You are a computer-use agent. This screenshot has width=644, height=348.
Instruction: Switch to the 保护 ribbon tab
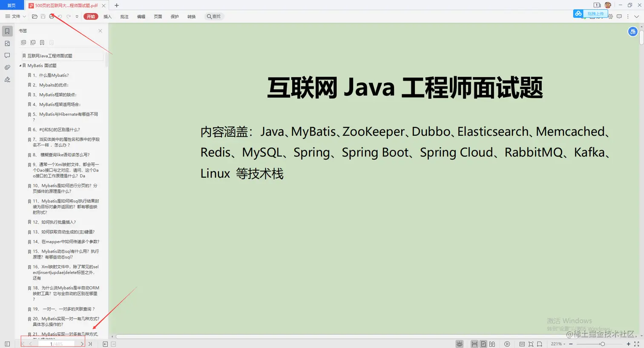click(x=175, y=17)
